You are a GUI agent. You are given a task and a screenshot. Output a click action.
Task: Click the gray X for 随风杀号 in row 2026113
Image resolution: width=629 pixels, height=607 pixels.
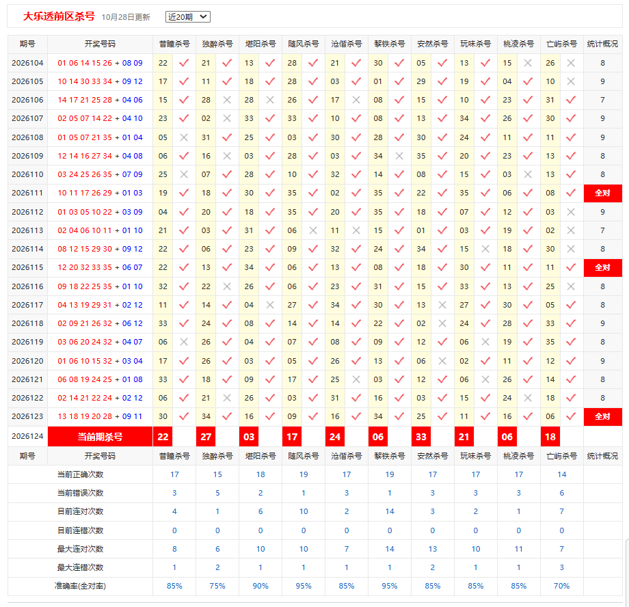tap(313, 230)
